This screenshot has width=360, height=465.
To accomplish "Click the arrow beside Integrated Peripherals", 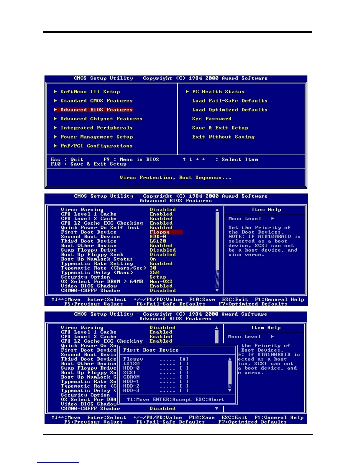I will [x=56, y=128].
